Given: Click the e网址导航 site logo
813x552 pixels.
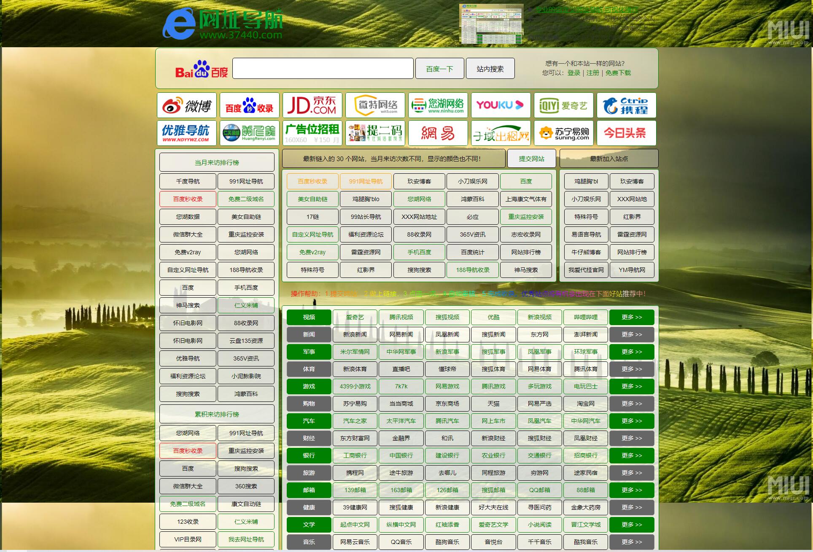Looking at the screenshot, I should point(223,24).
